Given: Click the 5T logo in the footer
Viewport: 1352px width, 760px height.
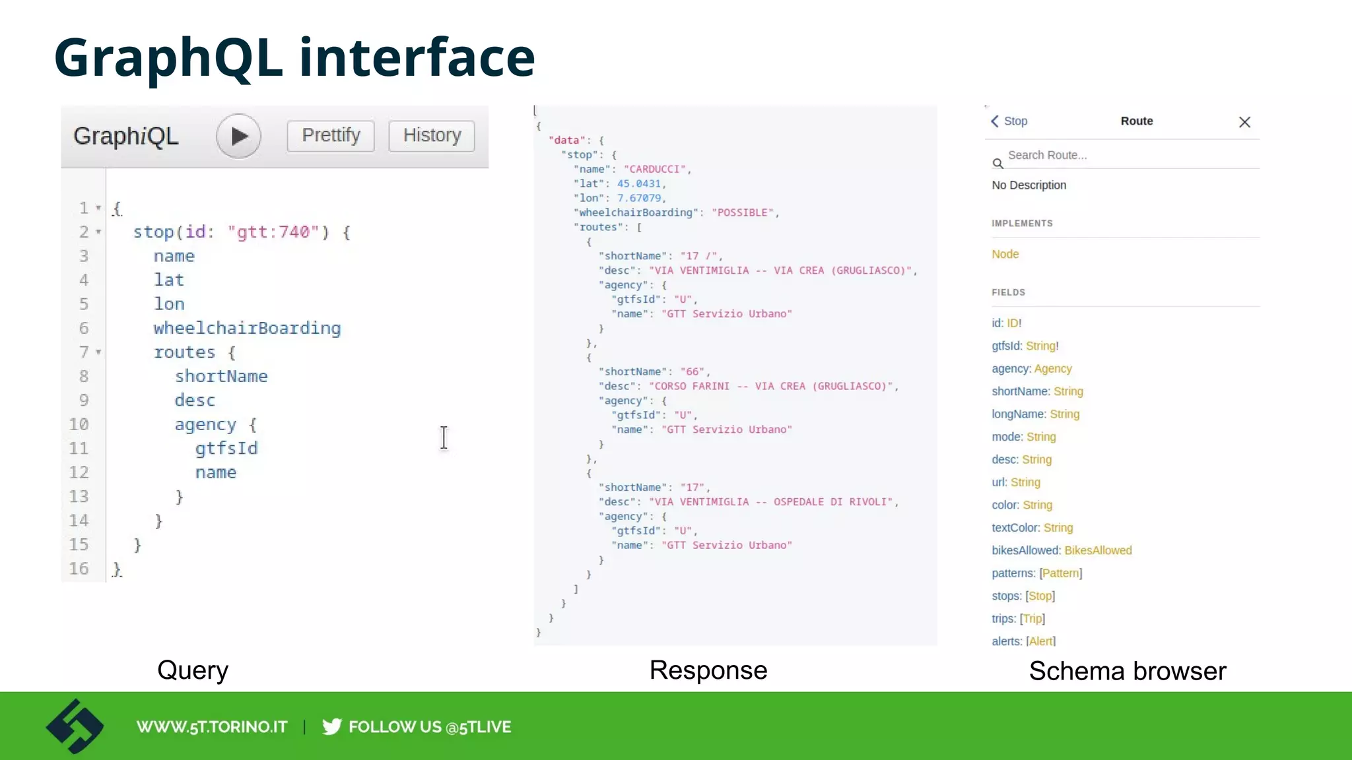Looking at the screenshot, I should tap(75, 726).
